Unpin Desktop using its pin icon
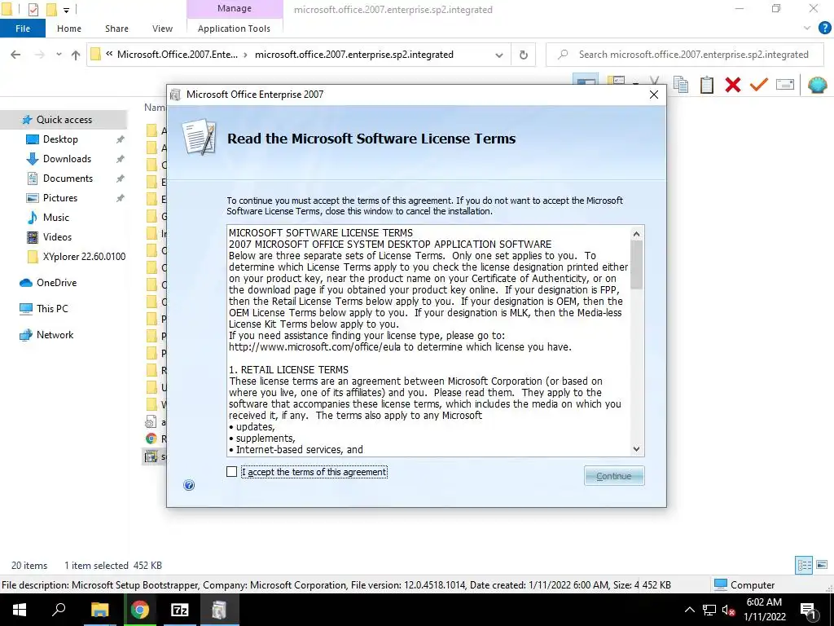 pos(121,139)
